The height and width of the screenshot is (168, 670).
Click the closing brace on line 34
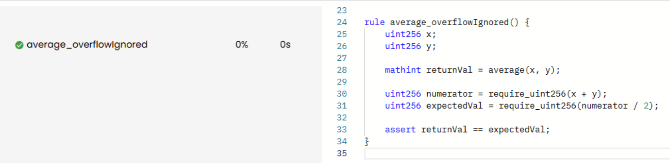(x=366, y=141)
